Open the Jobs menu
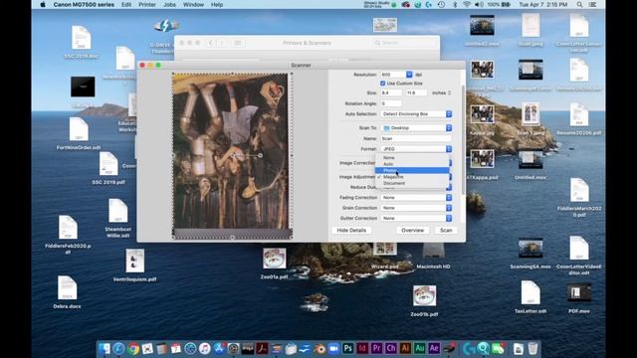This screenshot has height=358, width=637. pos(169,4)
